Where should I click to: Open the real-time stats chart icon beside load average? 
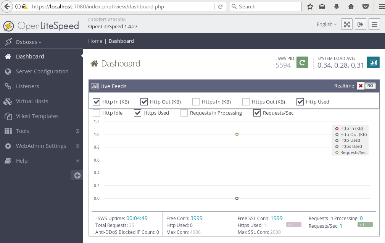[x=373, y=62]
